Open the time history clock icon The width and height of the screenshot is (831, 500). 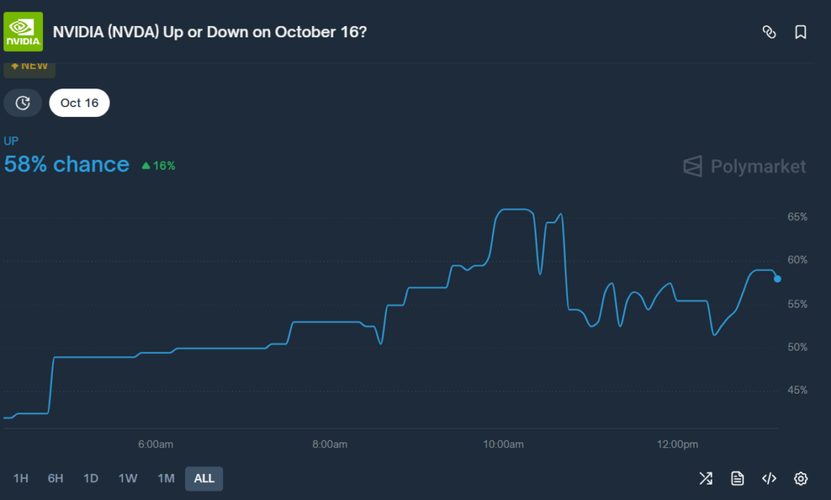tap(23, 102)
